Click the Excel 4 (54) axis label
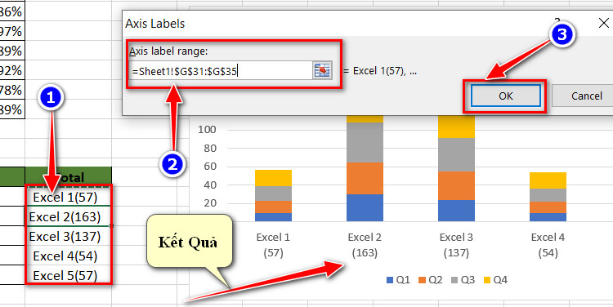Screen dimensions: 613x307 pyautogui.click(x=548, y=245)
